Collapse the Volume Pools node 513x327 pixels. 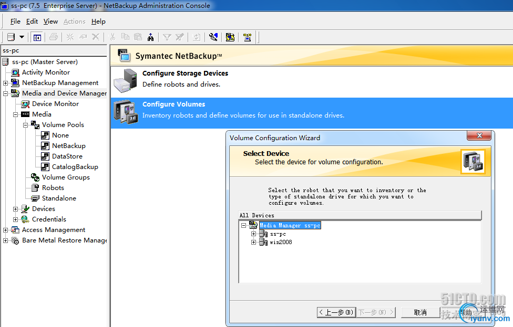[25, 125]
